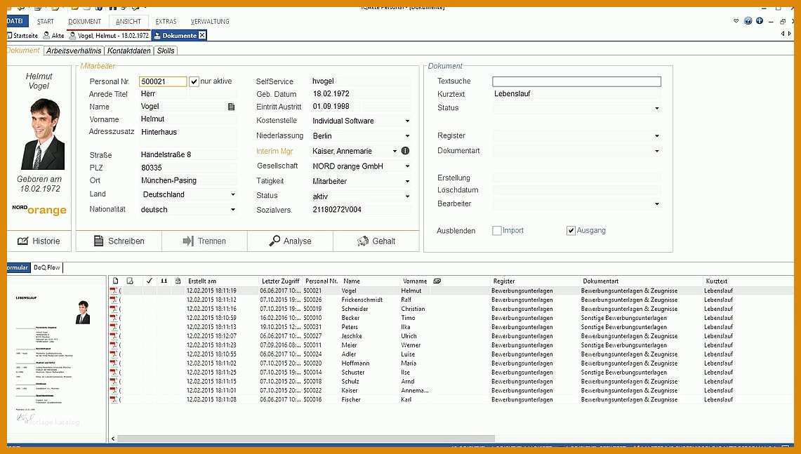Click the checkmark column header
The width and height of the screenshot is (801, 454).
click(149, 281)
